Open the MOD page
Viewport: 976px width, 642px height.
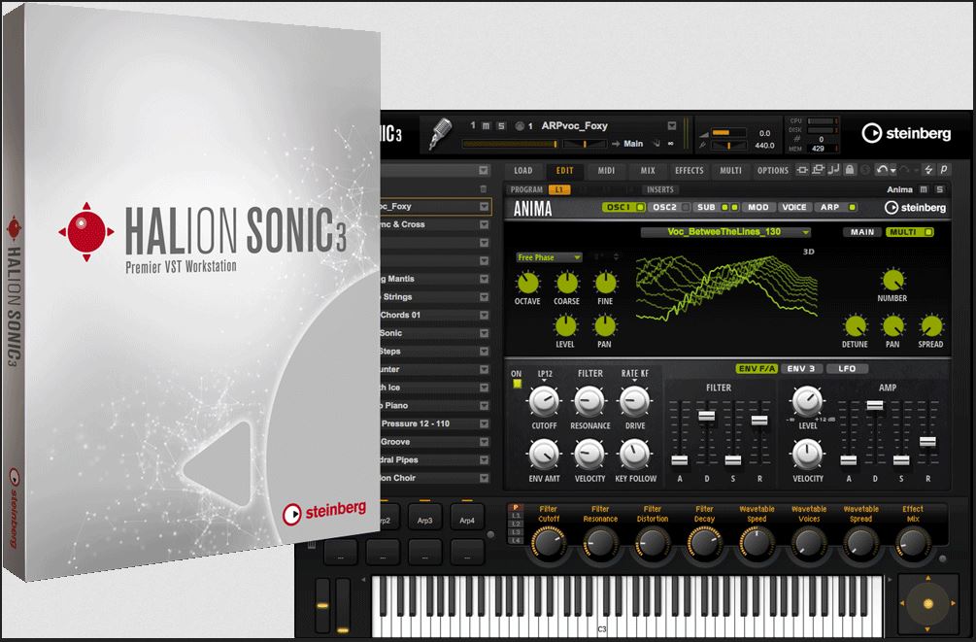pos(757,207)
